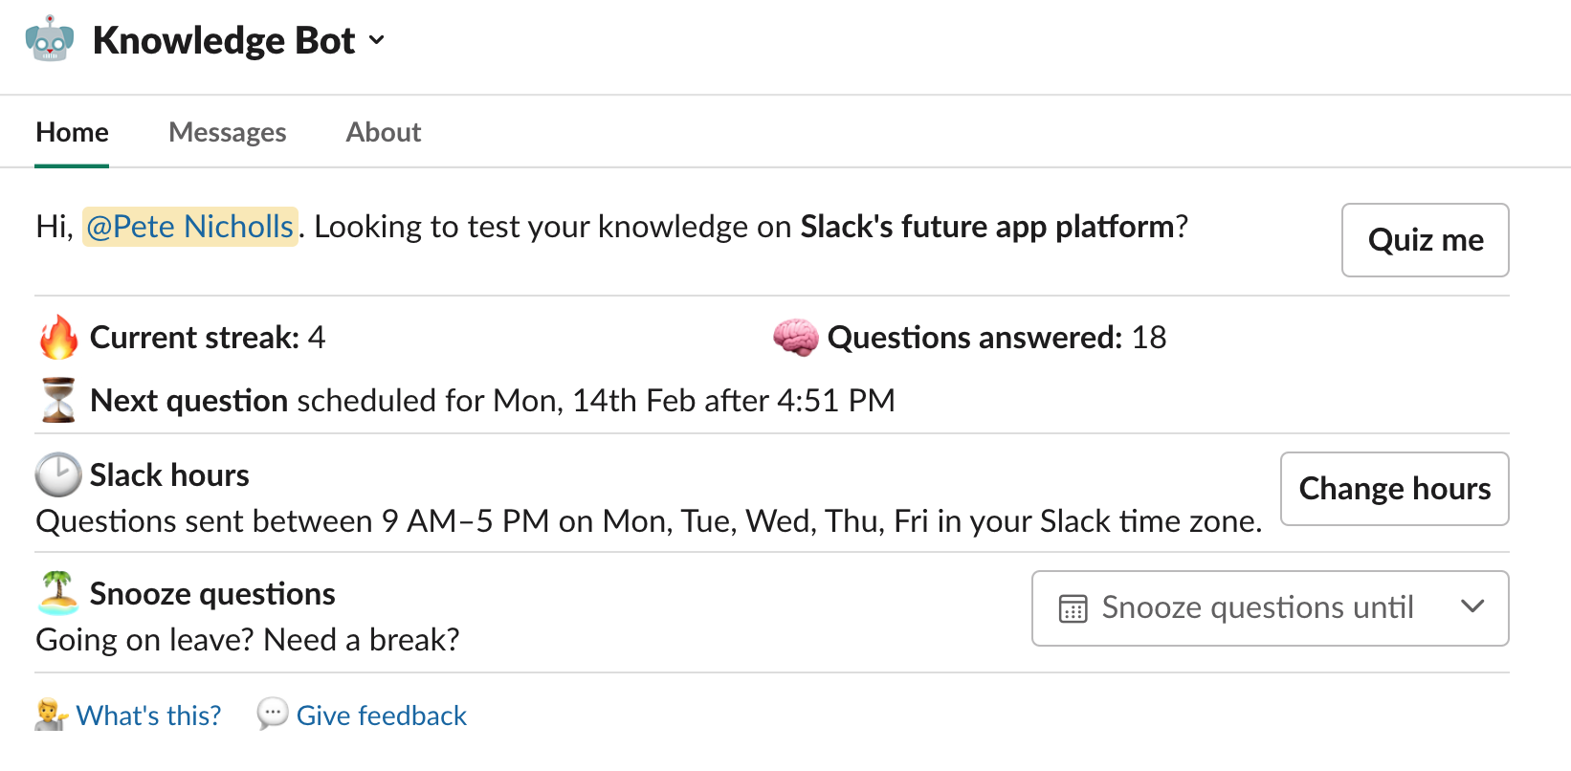Click the speech bubble icon beside Give feedback

coord(272,714)
